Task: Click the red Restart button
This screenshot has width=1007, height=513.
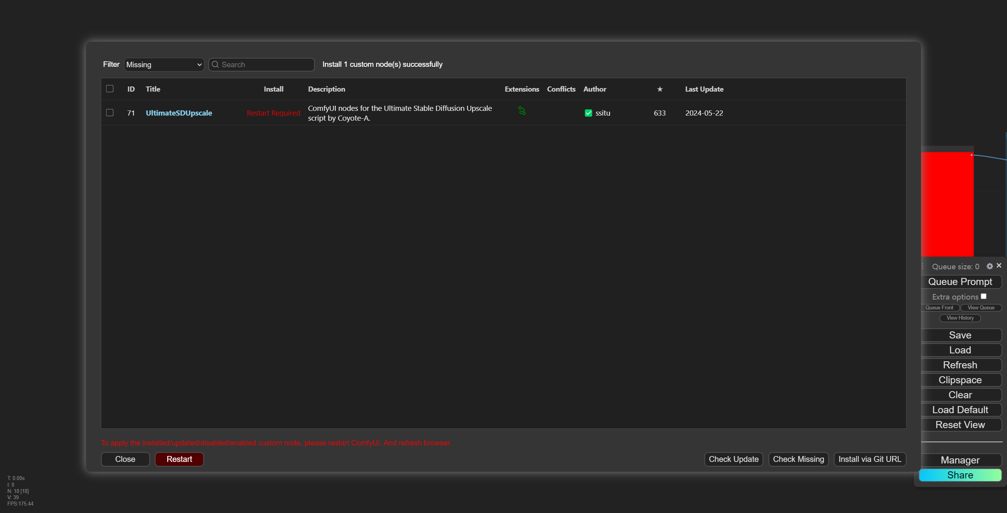Action: 179,459
